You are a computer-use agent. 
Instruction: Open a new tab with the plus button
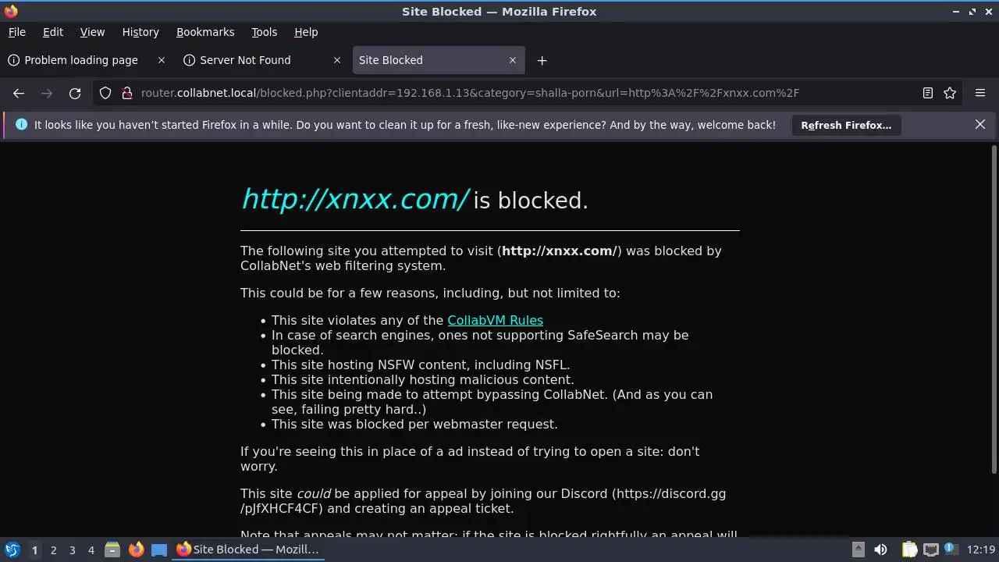542,60
